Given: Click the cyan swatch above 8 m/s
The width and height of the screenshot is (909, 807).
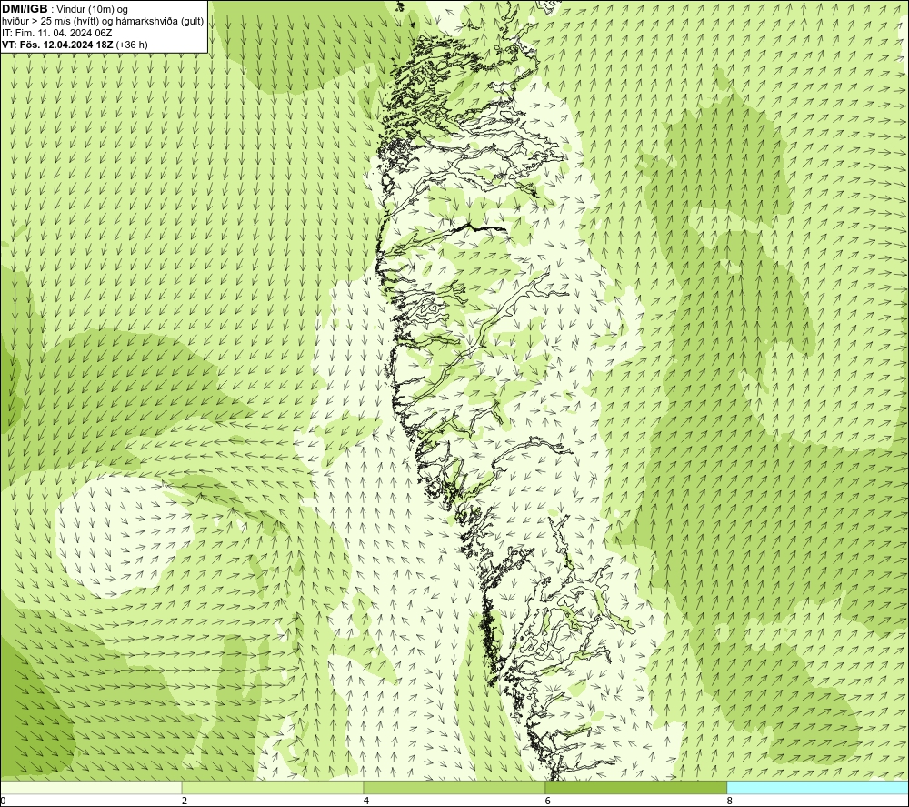Looking at the screenshot, I should (x=817, y=787).
